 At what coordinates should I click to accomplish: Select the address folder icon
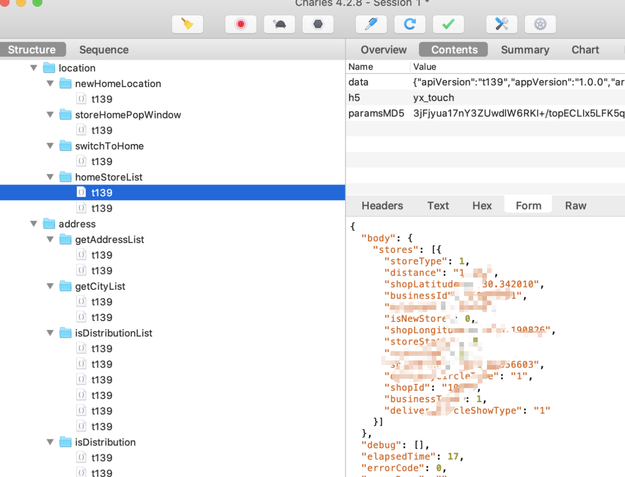(x=49, y=224)
